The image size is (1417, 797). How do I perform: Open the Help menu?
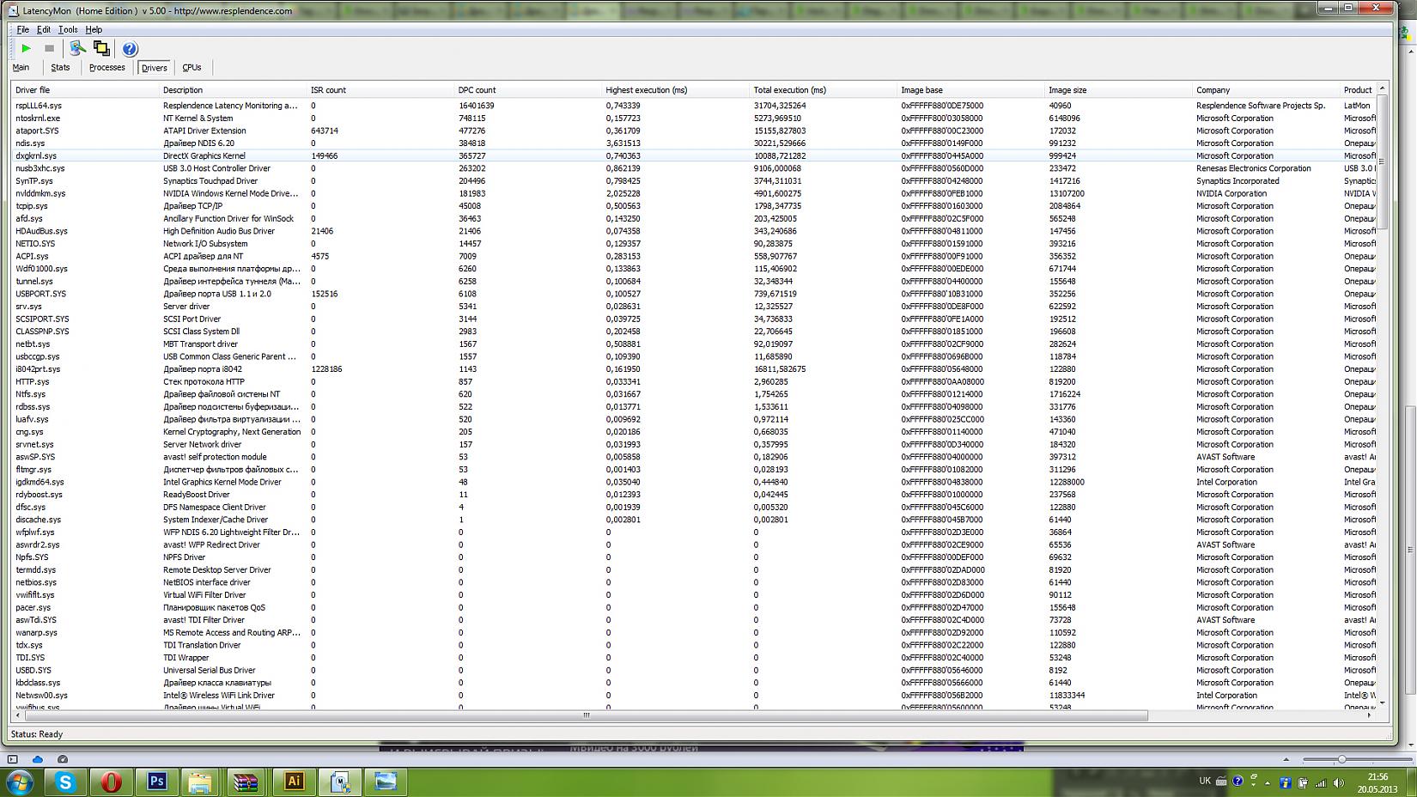pyautogui.click(x=94, y=29)
